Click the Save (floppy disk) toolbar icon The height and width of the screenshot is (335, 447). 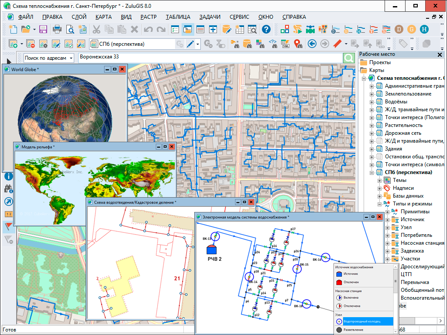click(x=43, y=30)
